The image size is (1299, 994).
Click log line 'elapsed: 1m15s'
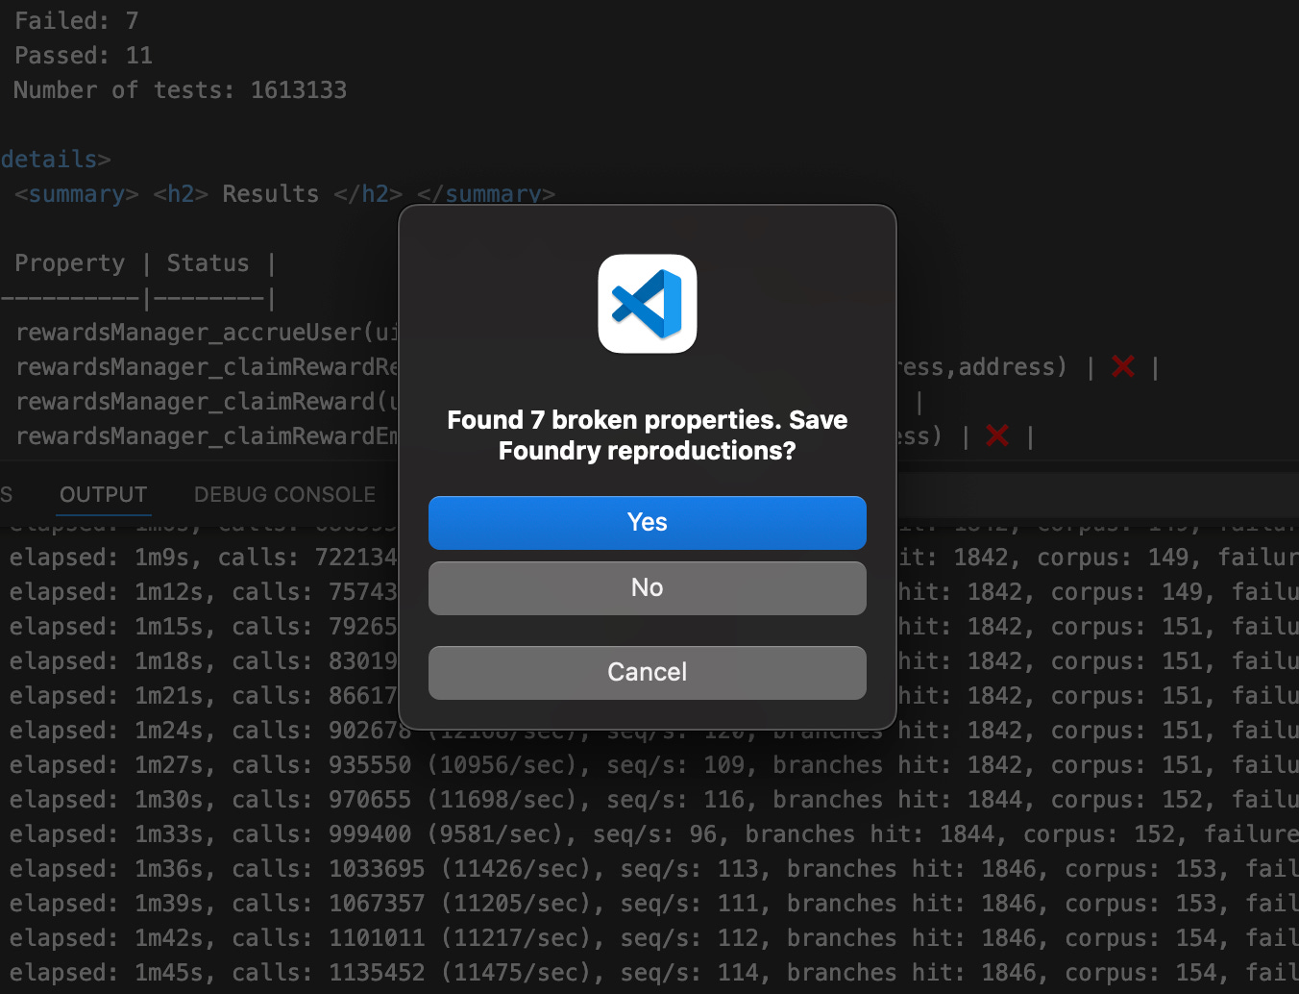click(653, 626)
